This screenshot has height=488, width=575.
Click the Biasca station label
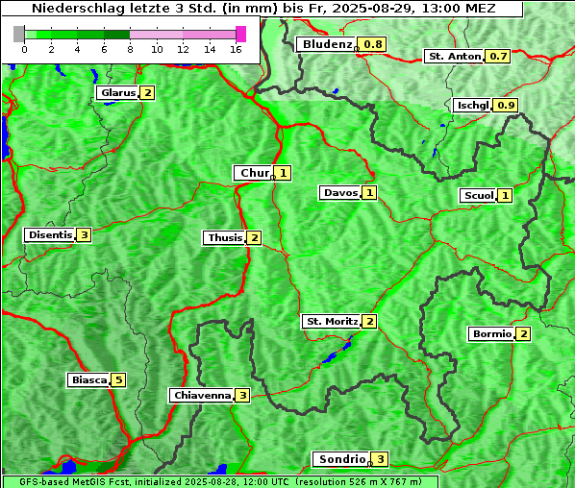click(x=88, y=380)
